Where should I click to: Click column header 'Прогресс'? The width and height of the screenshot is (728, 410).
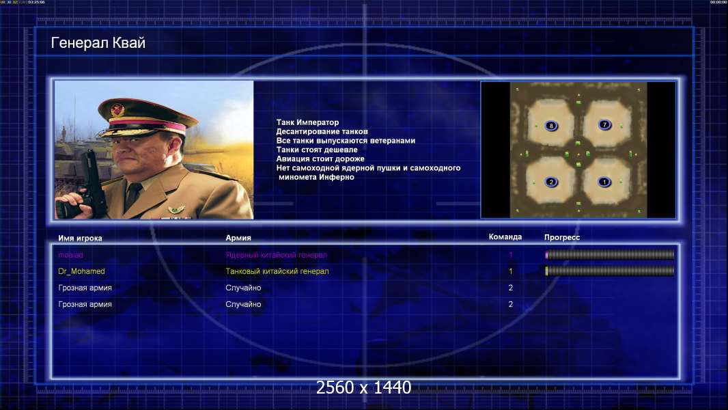tap(562, 237)
